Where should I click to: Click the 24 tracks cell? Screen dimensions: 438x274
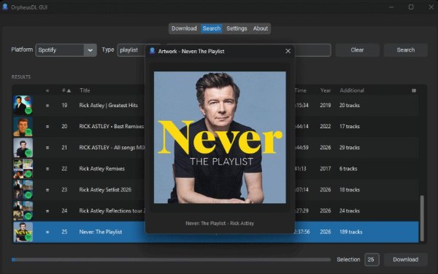pyautogui.click(x=350, y=211)
